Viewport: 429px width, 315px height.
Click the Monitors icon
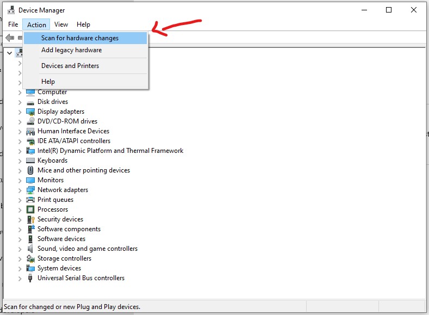click(30, 181)
